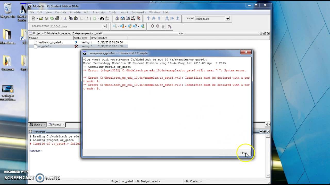Click the Step Over curved arrow icon
This screenshot has height=185, width=330.
coord(153,18)
